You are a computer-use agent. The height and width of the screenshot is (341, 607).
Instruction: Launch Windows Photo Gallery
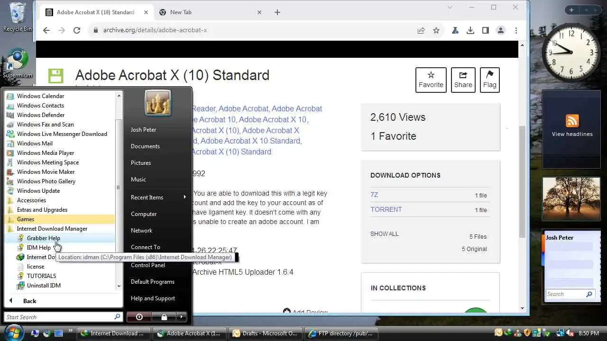[46, 181]
